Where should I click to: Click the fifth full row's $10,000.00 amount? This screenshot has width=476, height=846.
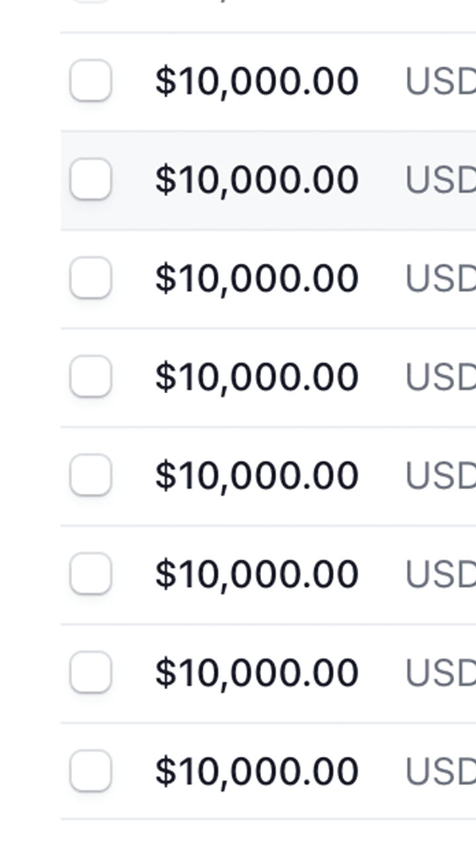point(257,475)
